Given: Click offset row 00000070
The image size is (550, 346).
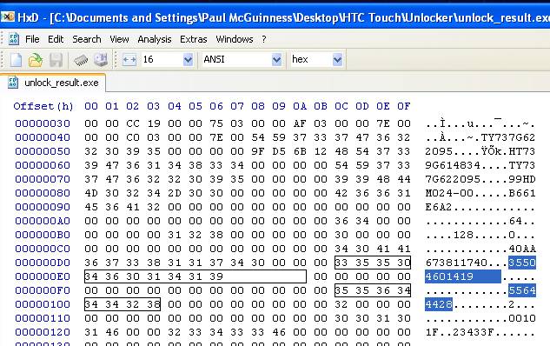Looking at the screenshot, I should pyautogui.click(x=43, y=179).
